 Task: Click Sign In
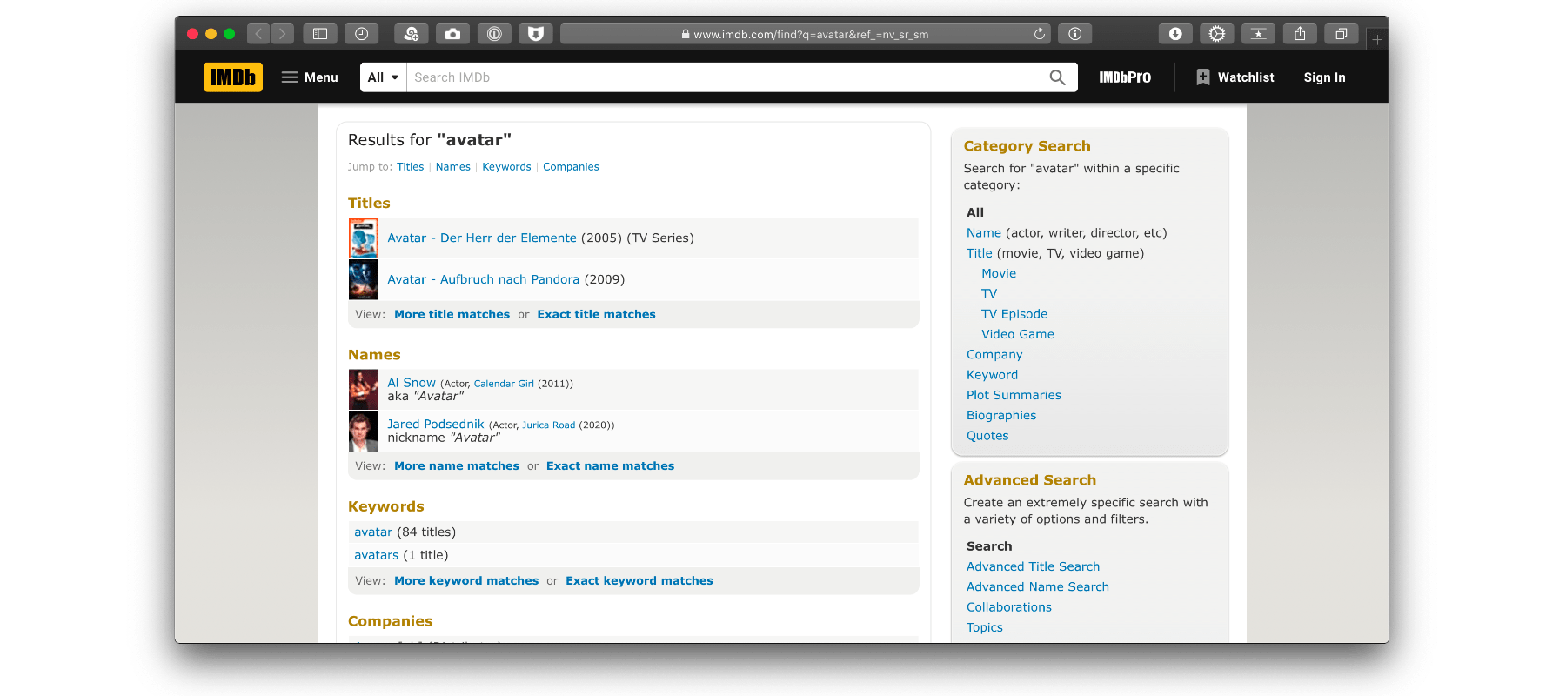click(x=1324, y=77)
